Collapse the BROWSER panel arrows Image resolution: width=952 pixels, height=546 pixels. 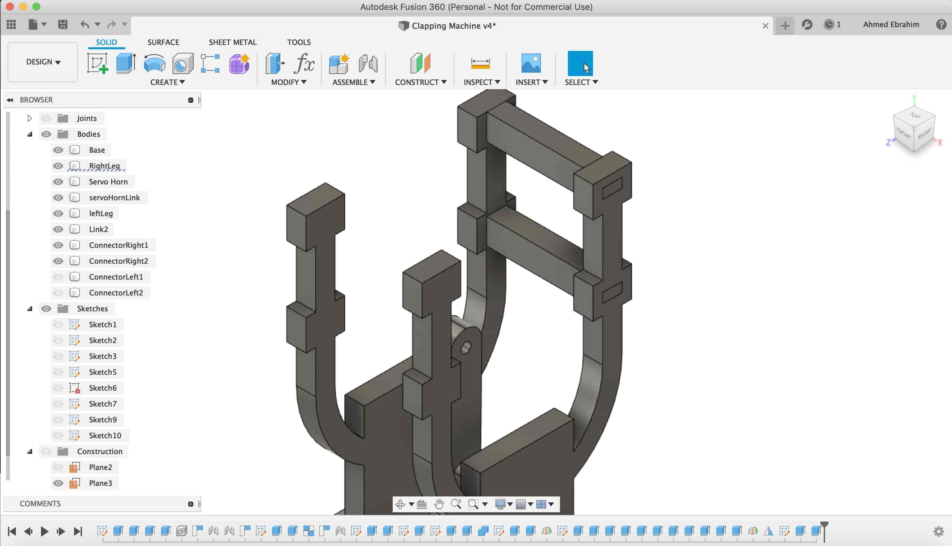10,100
